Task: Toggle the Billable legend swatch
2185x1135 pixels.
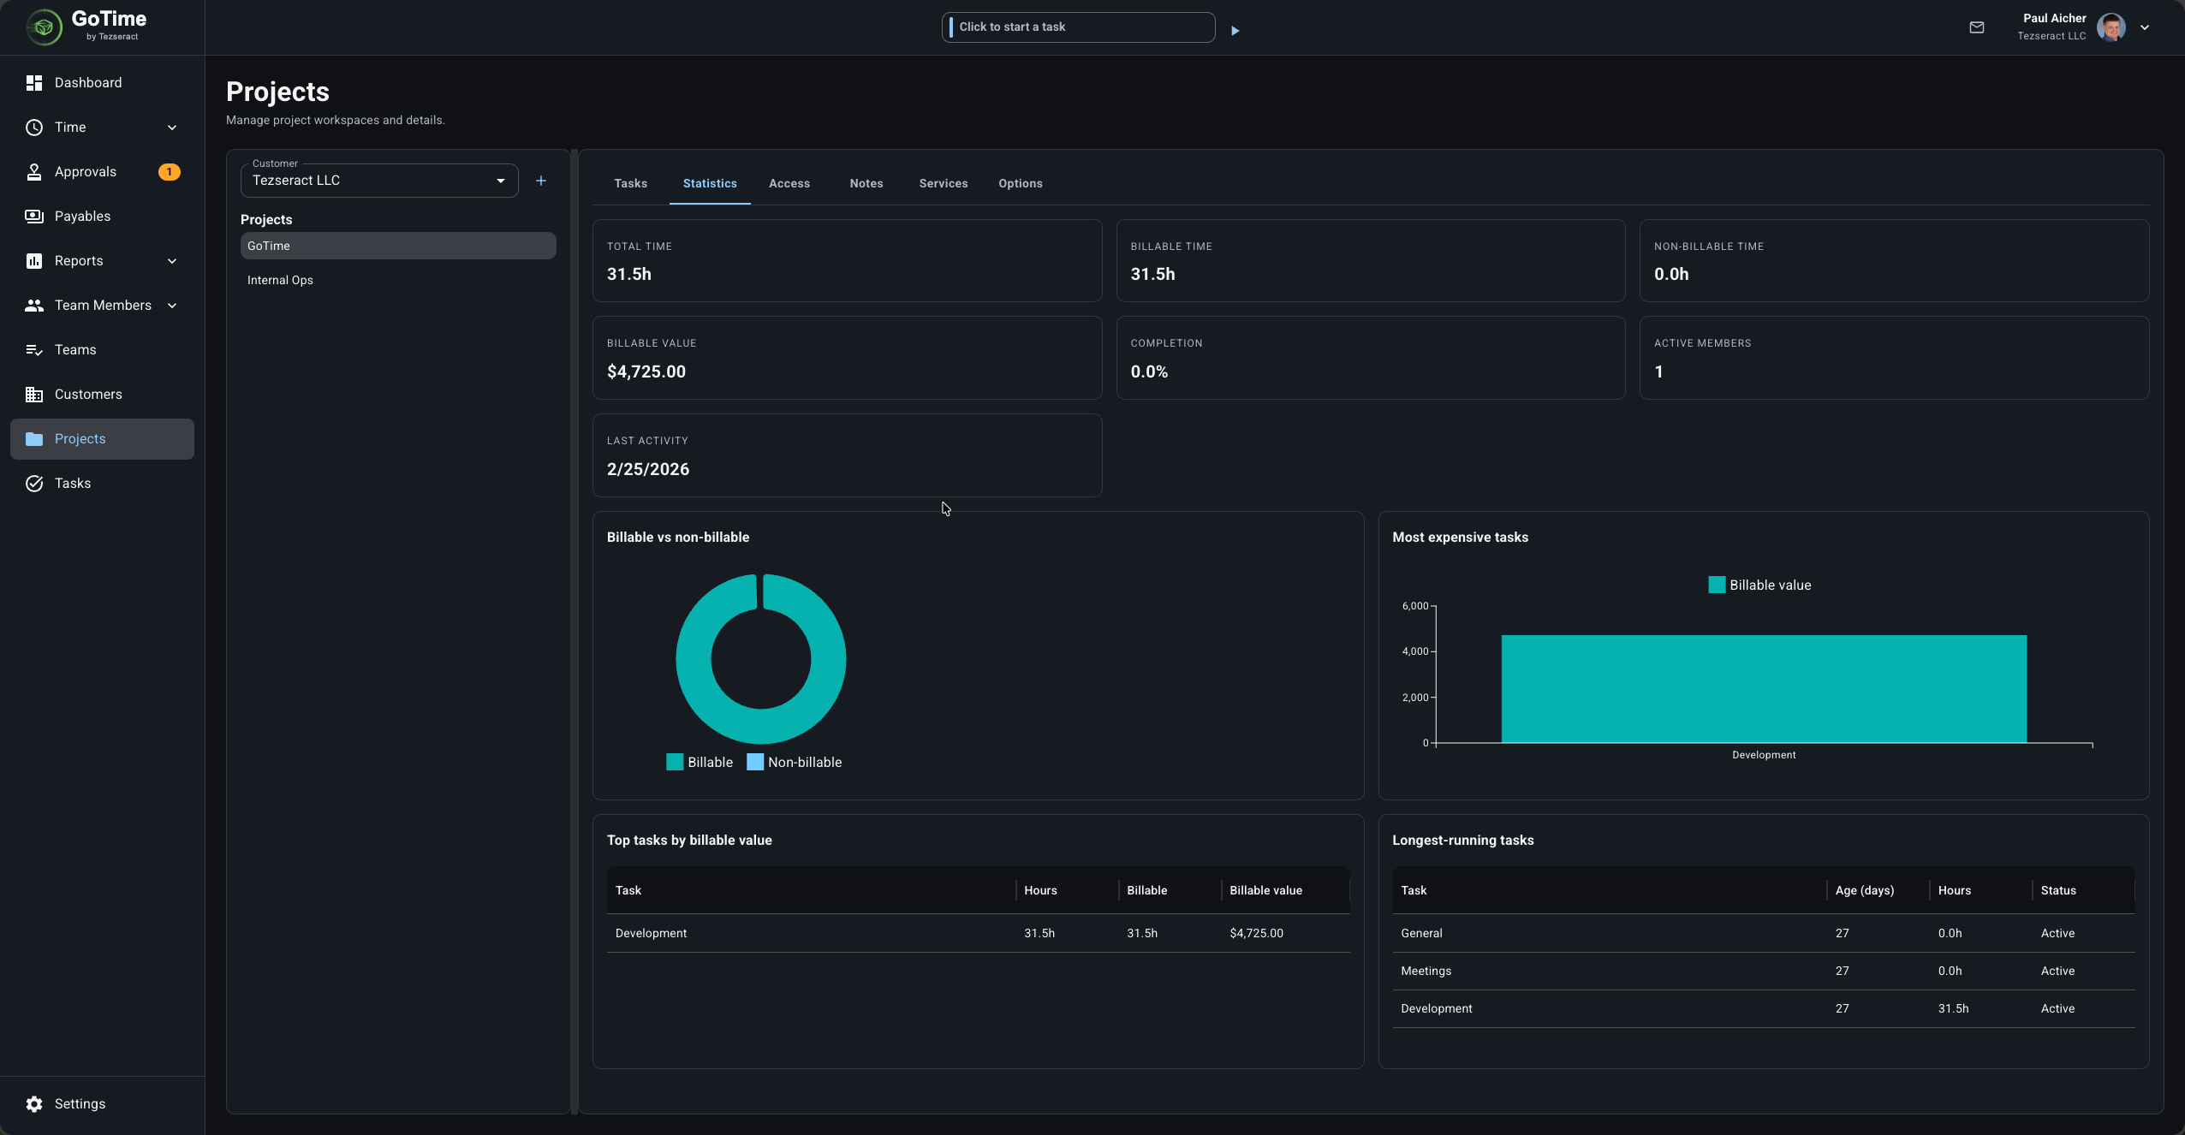Action: [x=675, y=762]
